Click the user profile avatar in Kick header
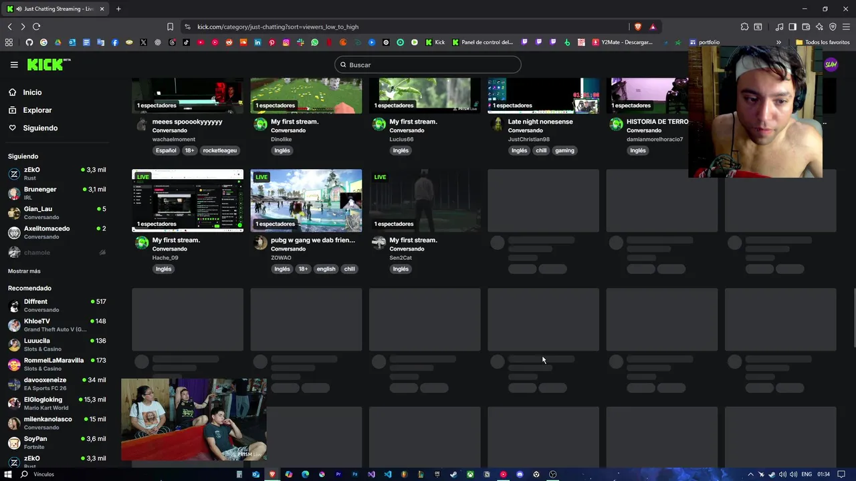856x481 pixels. tap(831, 64)
